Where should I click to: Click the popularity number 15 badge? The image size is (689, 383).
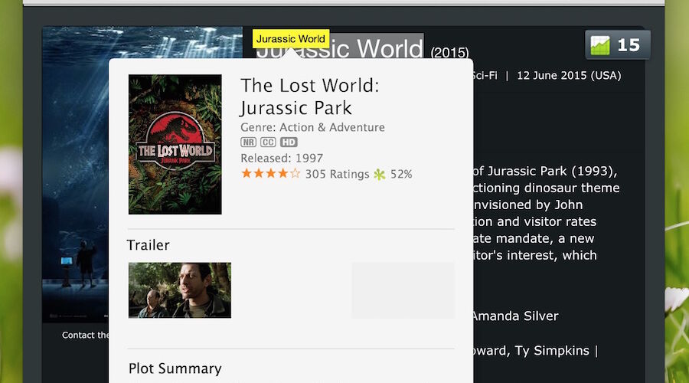(629, 45)
